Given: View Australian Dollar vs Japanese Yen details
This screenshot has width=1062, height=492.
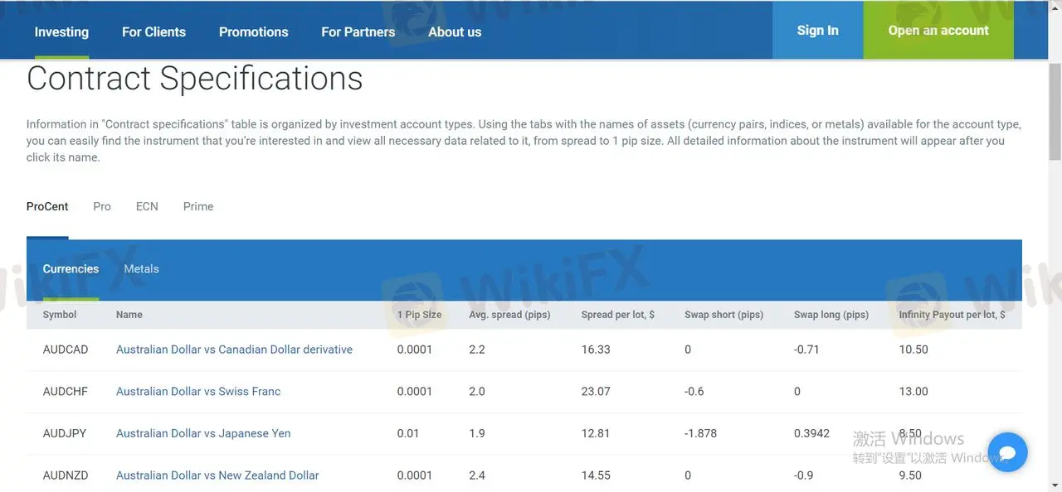Looking at the screenshot, I should coord(203,433).
